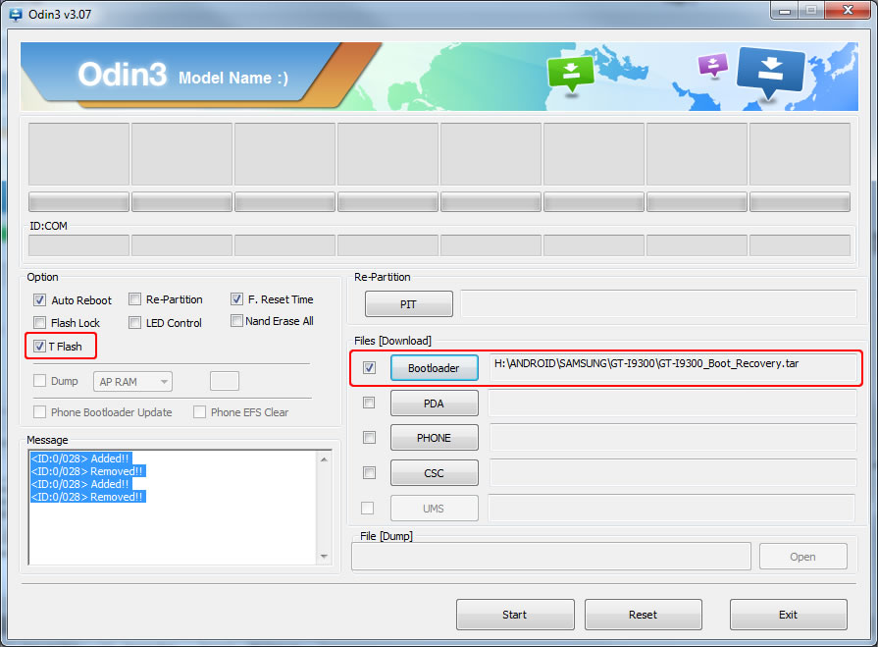Click the File Dump path field

coord(551,557)
